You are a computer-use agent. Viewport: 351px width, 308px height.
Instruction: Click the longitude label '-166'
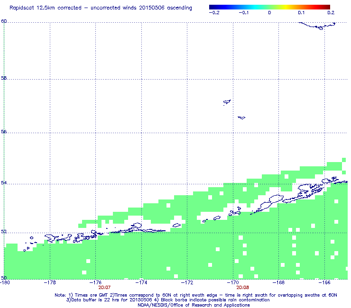(324, 282)
